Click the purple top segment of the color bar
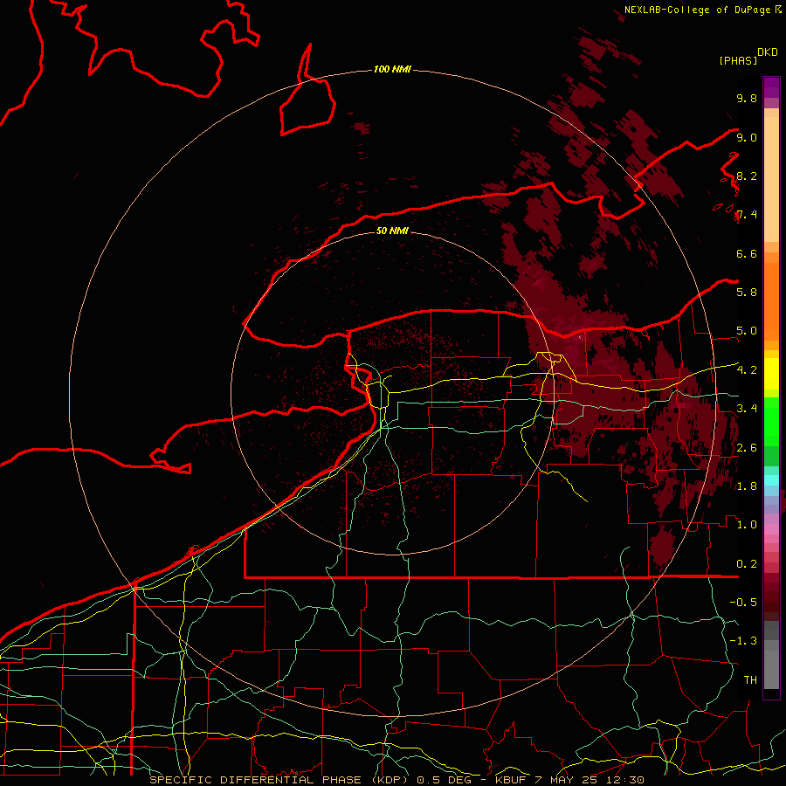The image size is (786, 786). click(x=771, y=87)
